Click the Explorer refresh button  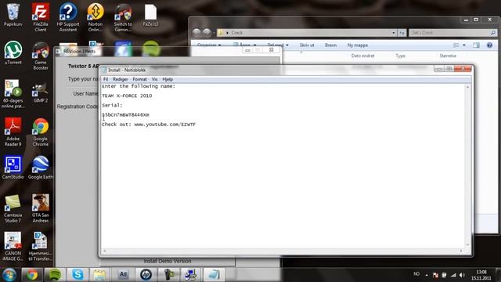[402, 33]
